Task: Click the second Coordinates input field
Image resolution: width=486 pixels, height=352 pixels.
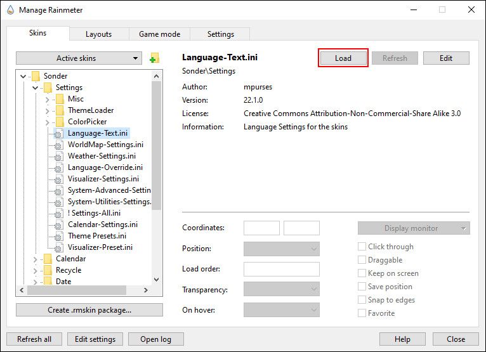Action: tap(301, 228)
